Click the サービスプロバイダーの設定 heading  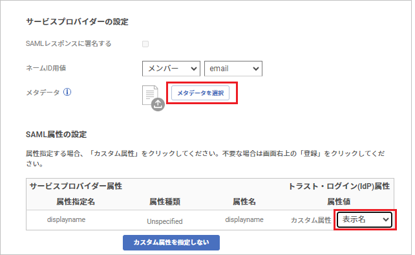[78, 22]
